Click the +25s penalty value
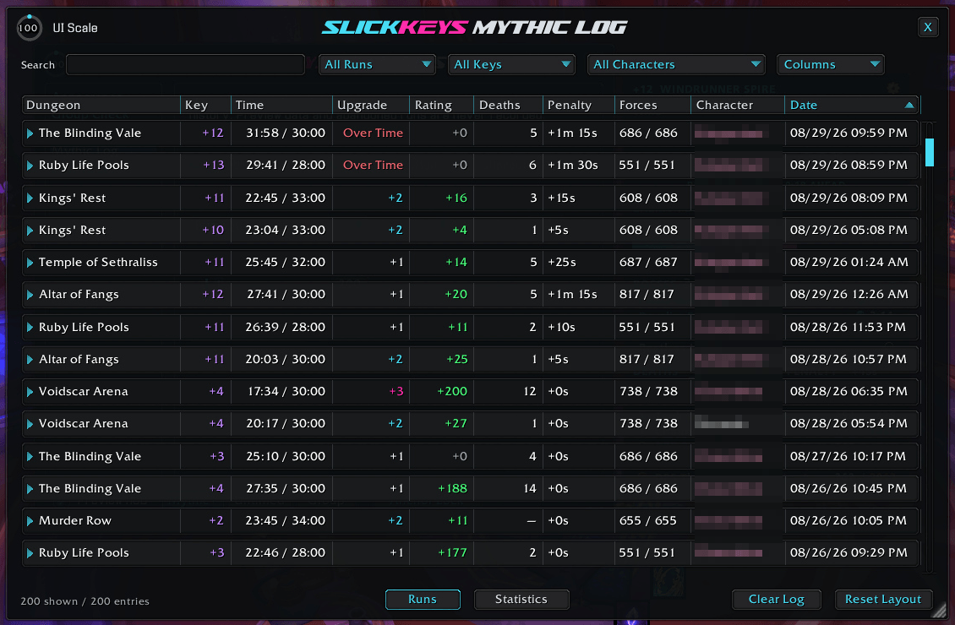 [561, 263]
